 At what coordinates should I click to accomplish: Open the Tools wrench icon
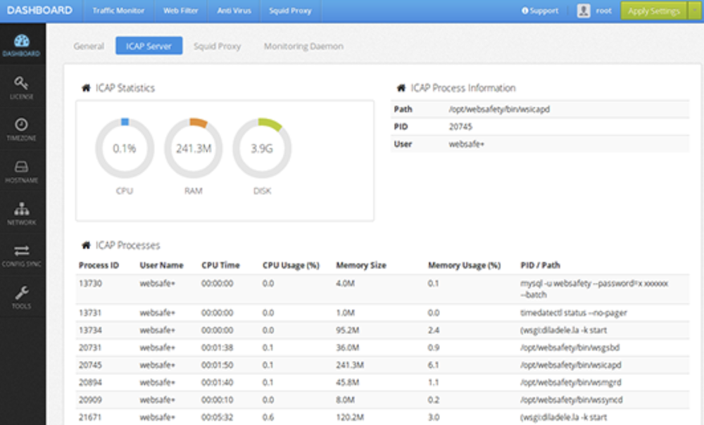[x=22, y=293]
